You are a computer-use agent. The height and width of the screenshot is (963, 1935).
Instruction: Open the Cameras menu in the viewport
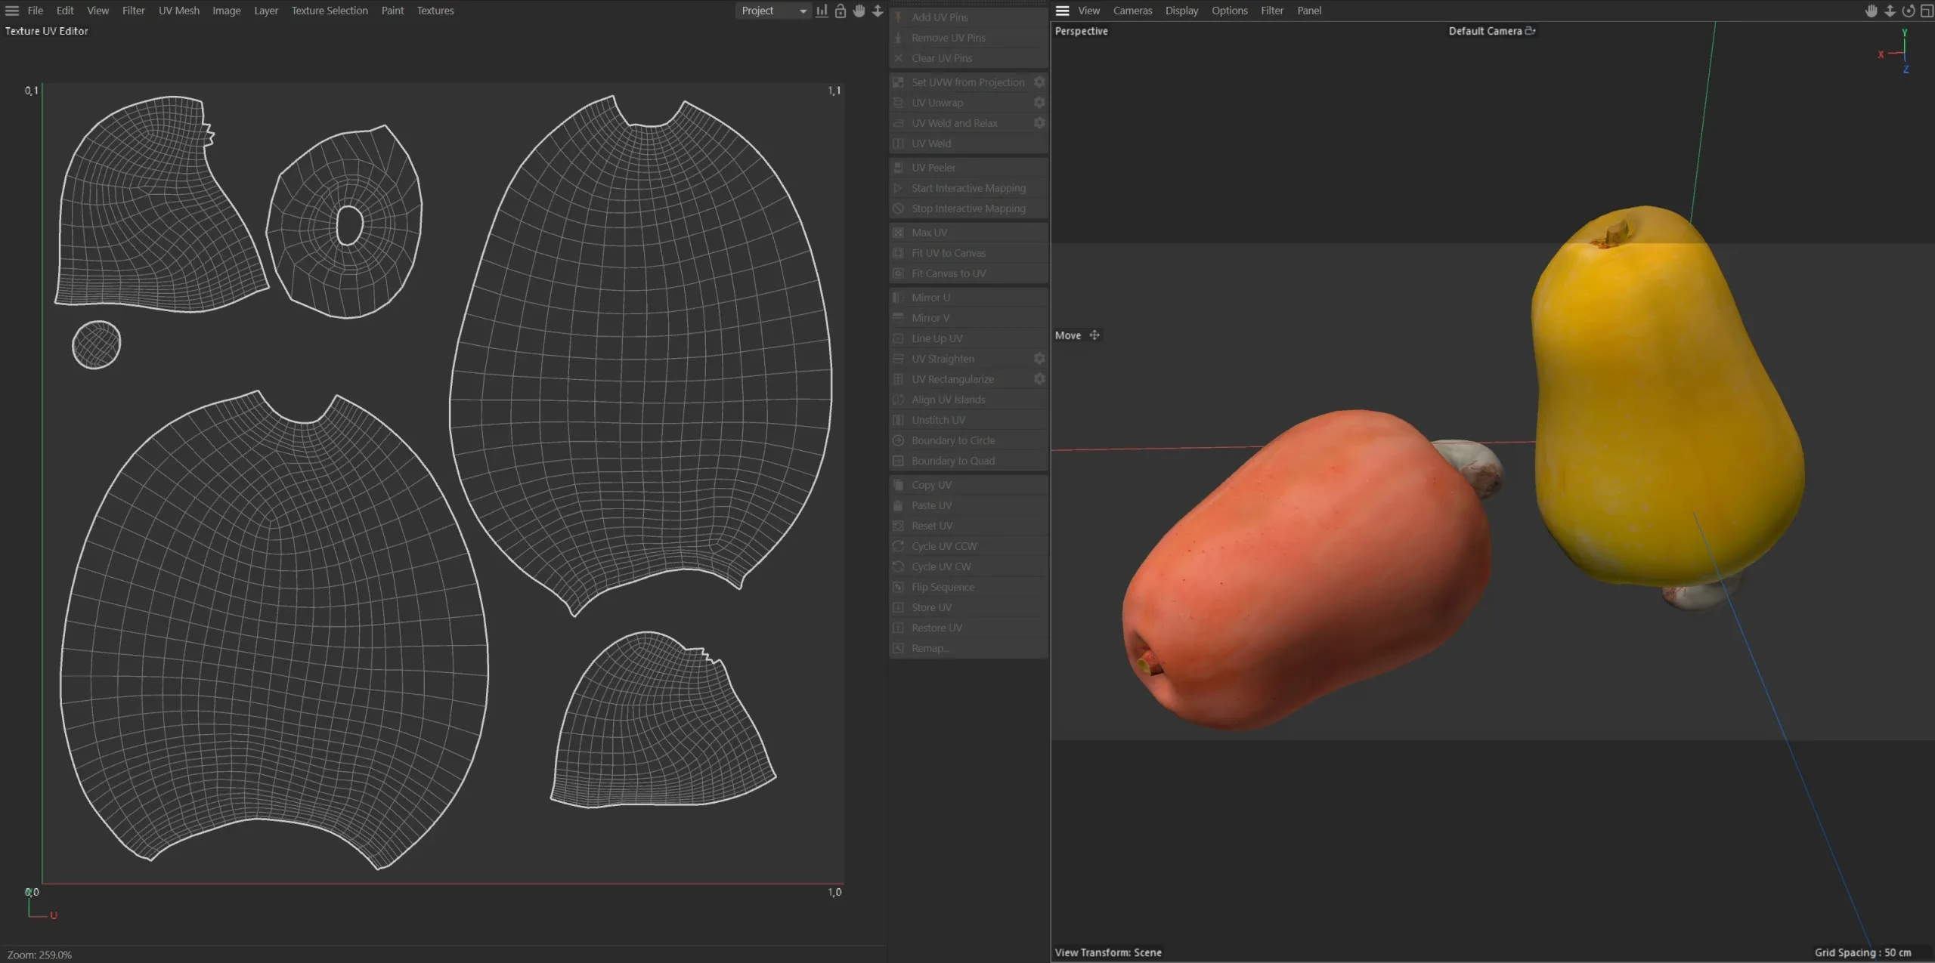1132,11
